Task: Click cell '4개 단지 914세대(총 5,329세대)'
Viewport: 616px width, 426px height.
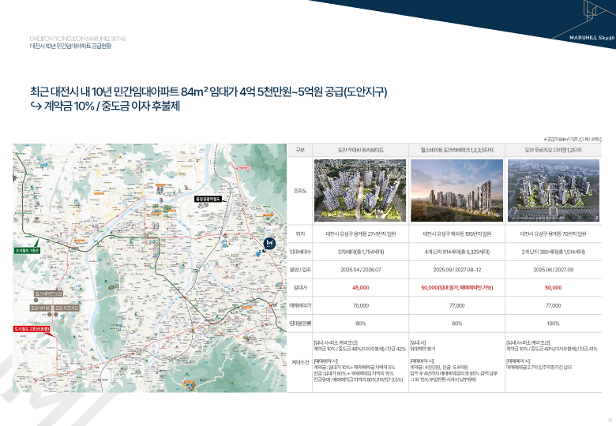Action: (x=456, y=252)
